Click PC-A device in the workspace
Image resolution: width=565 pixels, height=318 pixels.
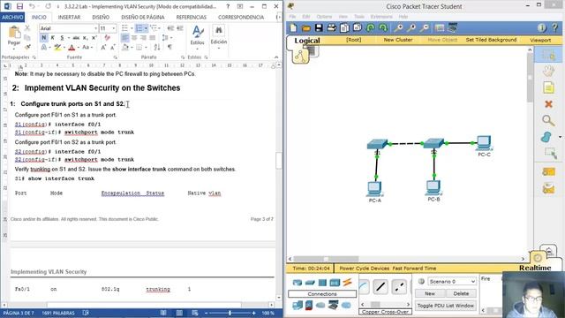click(x=374, y=188)
